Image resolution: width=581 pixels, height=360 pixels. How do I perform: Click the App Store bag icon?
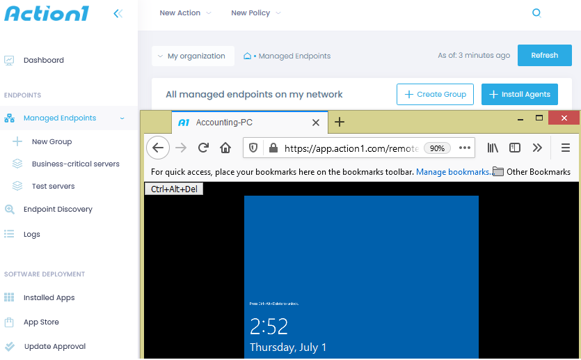pyautogui.click(x=9, y=322)
